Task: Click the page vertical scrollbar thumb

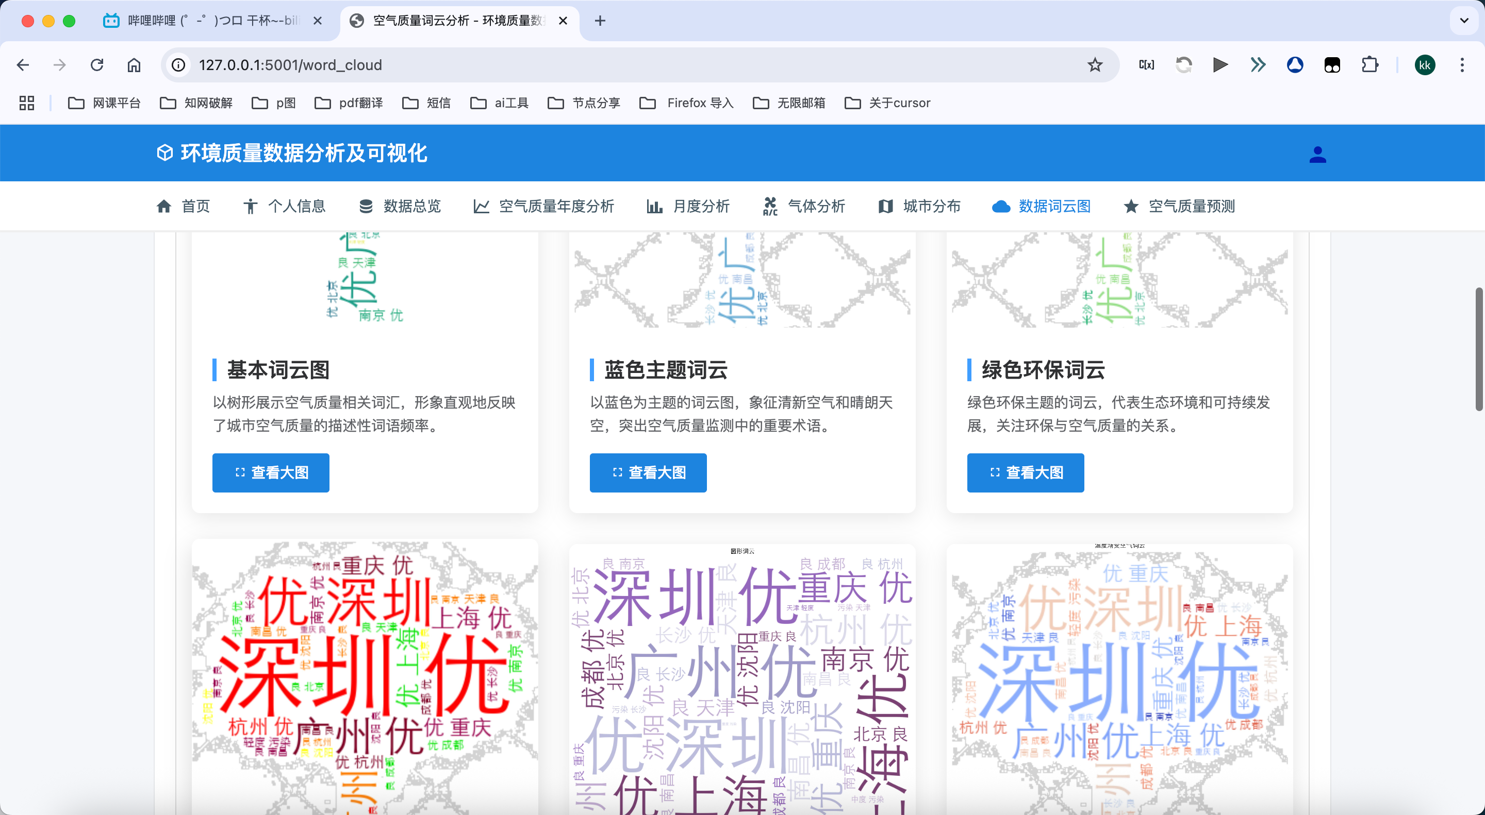Action: click(x=1479, y=348)
